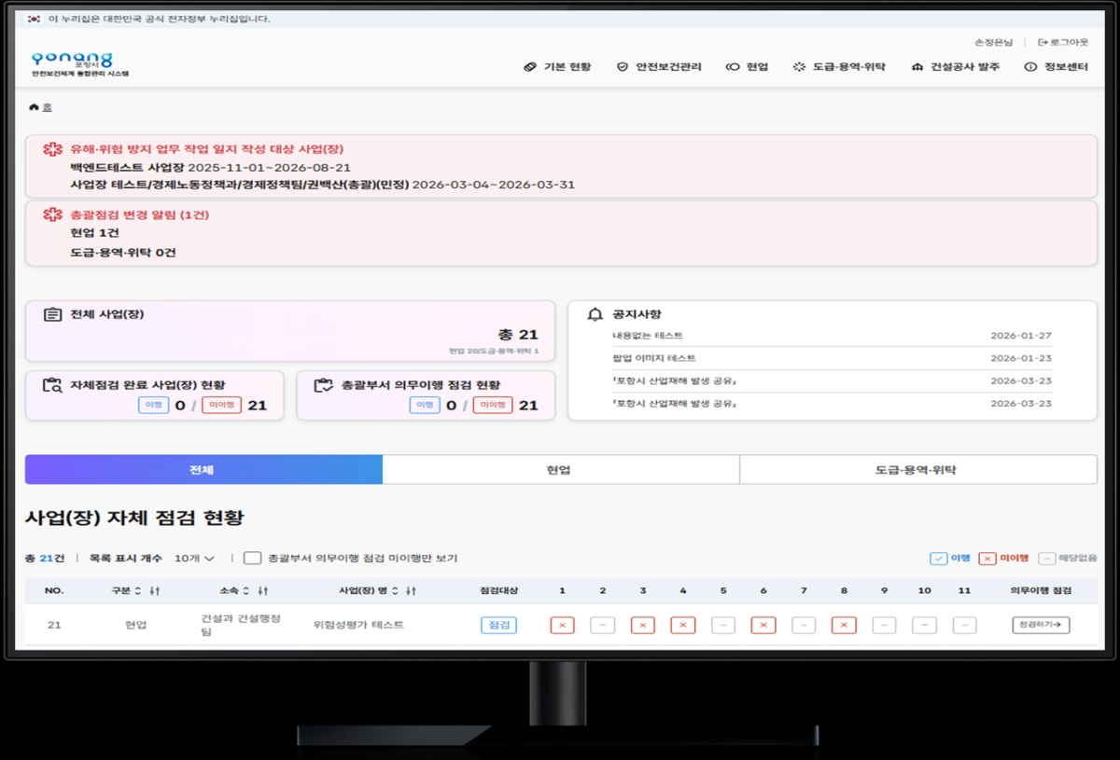This screenshot has width=1120, height=760.
Task: Click the red X status under column 8
Action: click(x=844, y=626)
